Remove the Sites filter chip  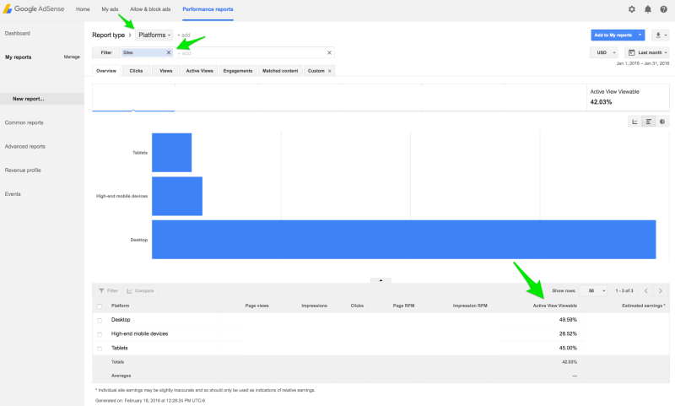coord(169,52)
